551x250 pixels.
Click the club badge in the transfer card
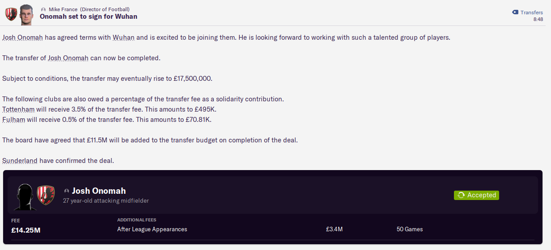pos(46,195)
